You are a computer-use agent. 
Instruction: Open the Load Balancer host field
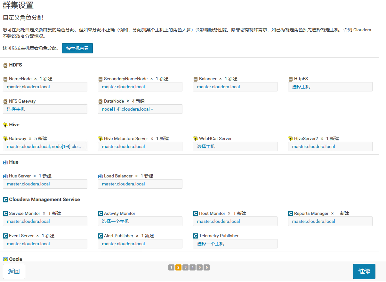140,184
